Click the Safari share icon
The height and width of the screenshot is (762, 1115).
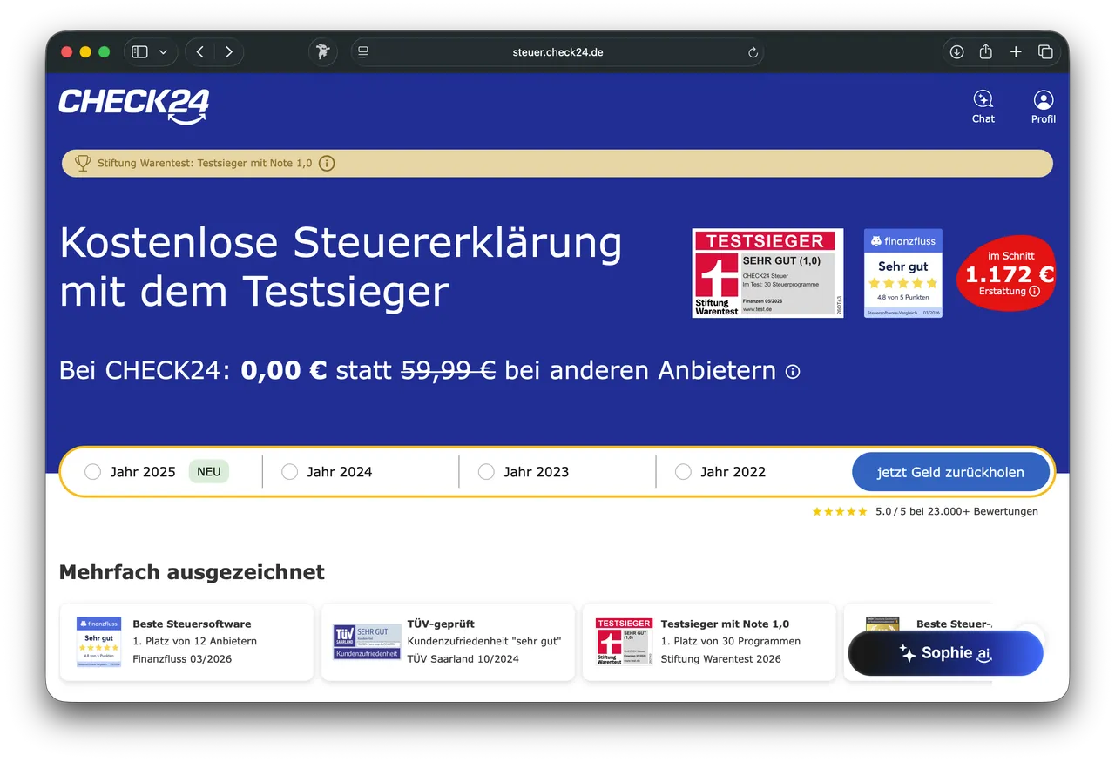(985, 52)
